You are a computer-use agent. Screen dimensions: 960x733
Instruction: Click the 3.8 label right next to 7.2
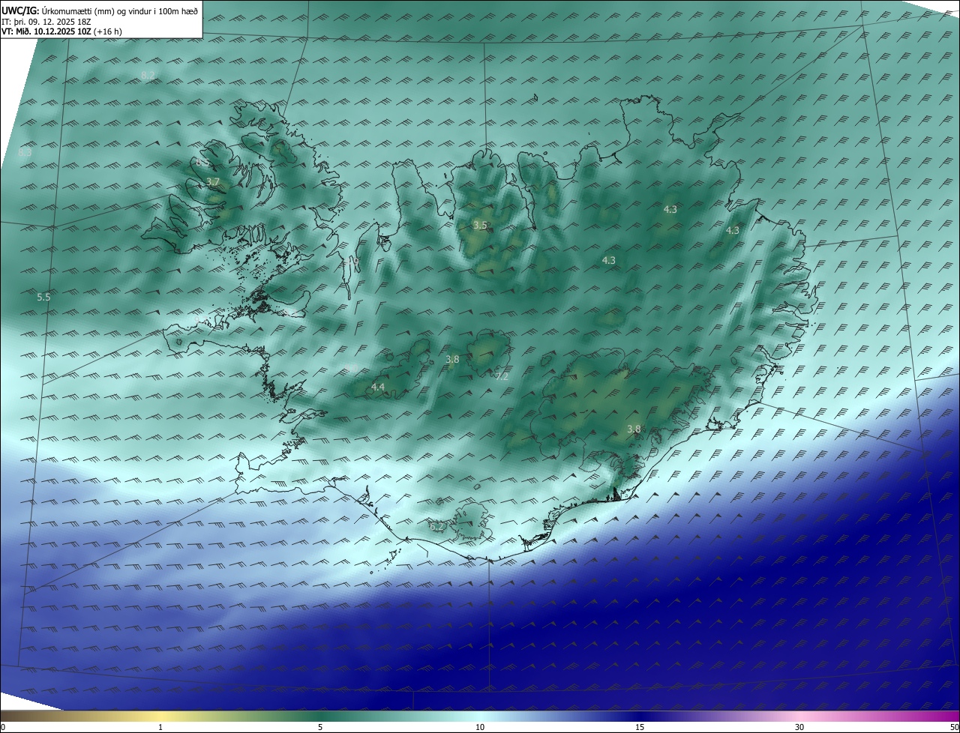tap(452, 360)
